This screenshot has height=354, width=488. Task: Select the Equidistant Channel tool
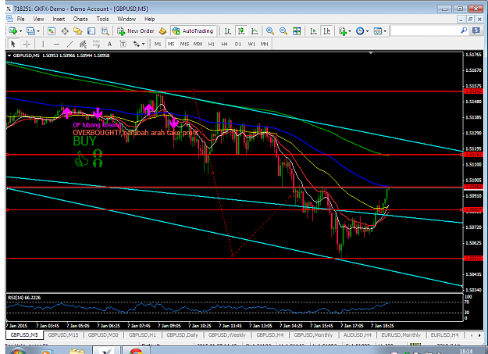coord(83,44)
